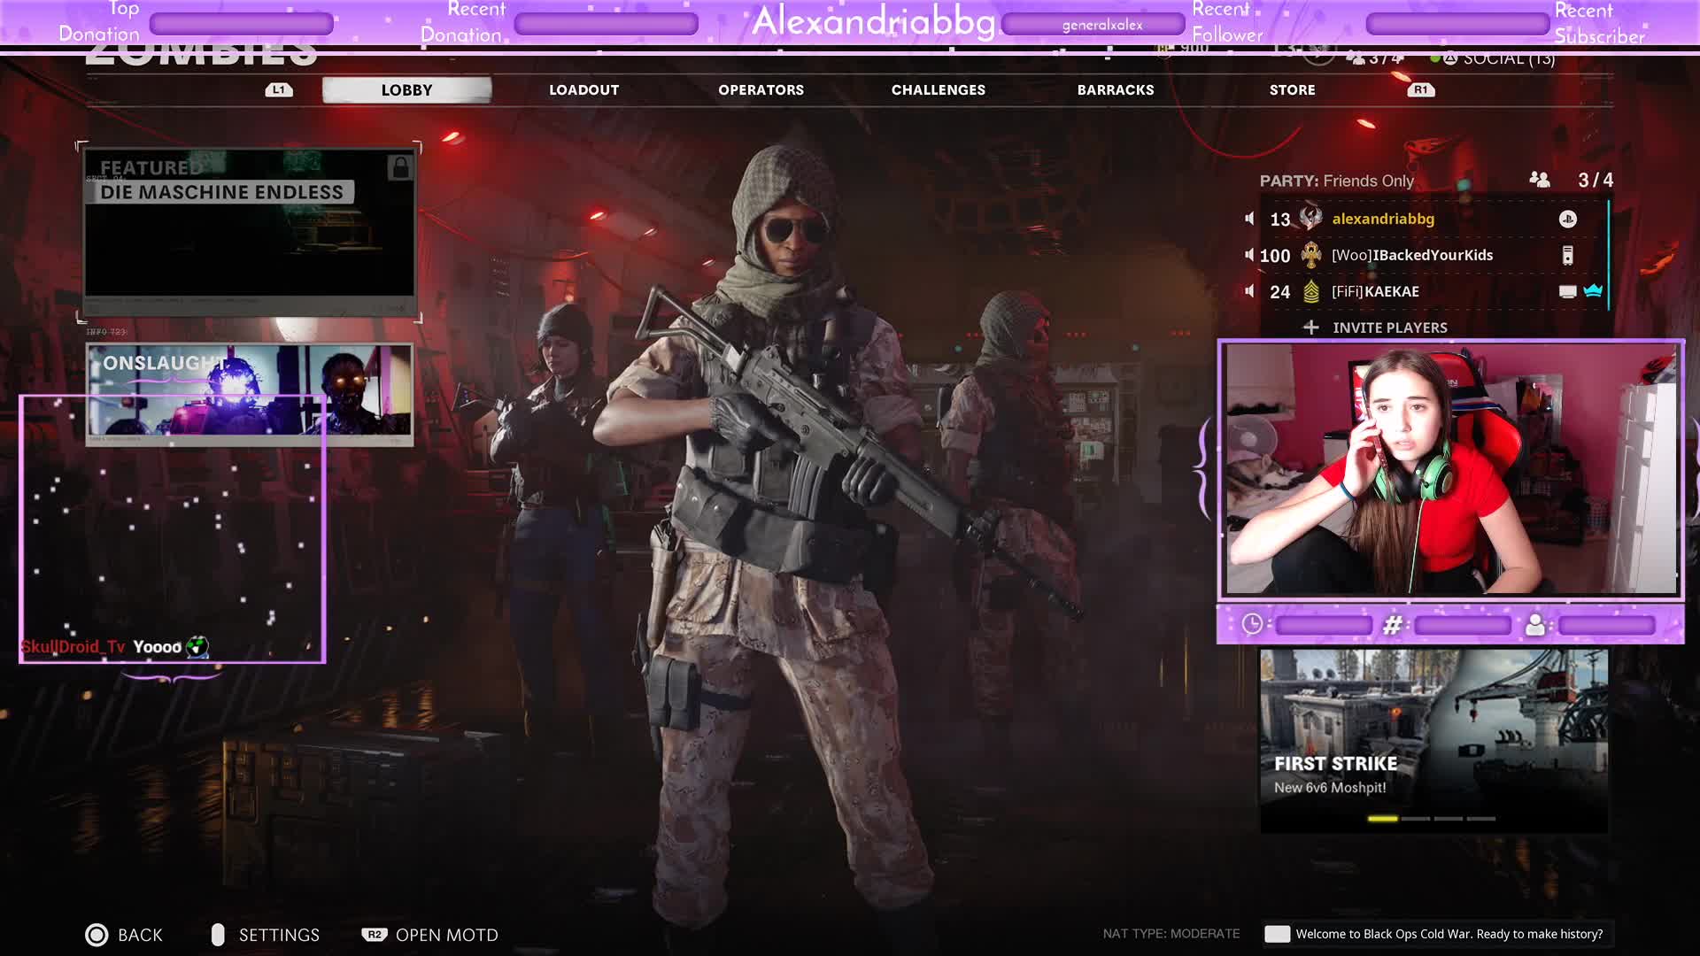1700x956 pixels.
Task: Click PC platform icon beside KAEKAE
Action: coord(1567,291)
